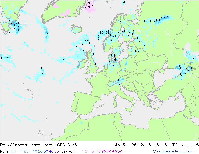
Task: Click the 'Mo 31-08-2026' date text
Action: tap(132, 145)
